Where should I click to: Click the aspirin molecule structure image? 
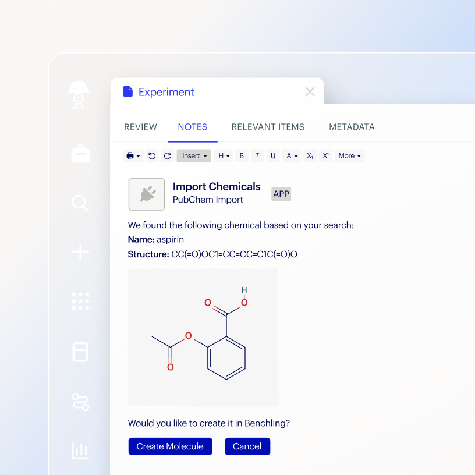203,337
